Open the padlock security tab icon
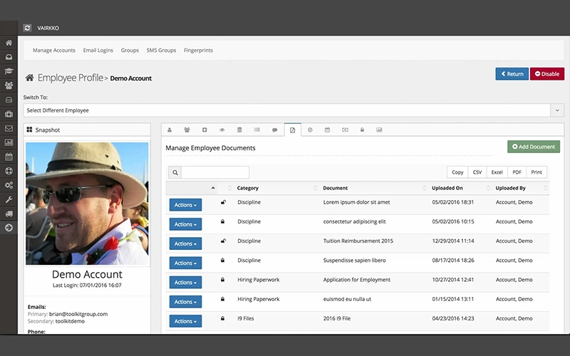Screen dimensions: 570x356 pyautogui.click(x=362, y=130)
